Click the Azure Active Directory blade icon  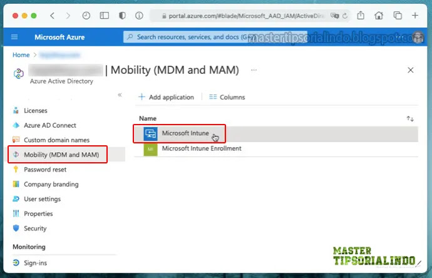coord(18,73)
